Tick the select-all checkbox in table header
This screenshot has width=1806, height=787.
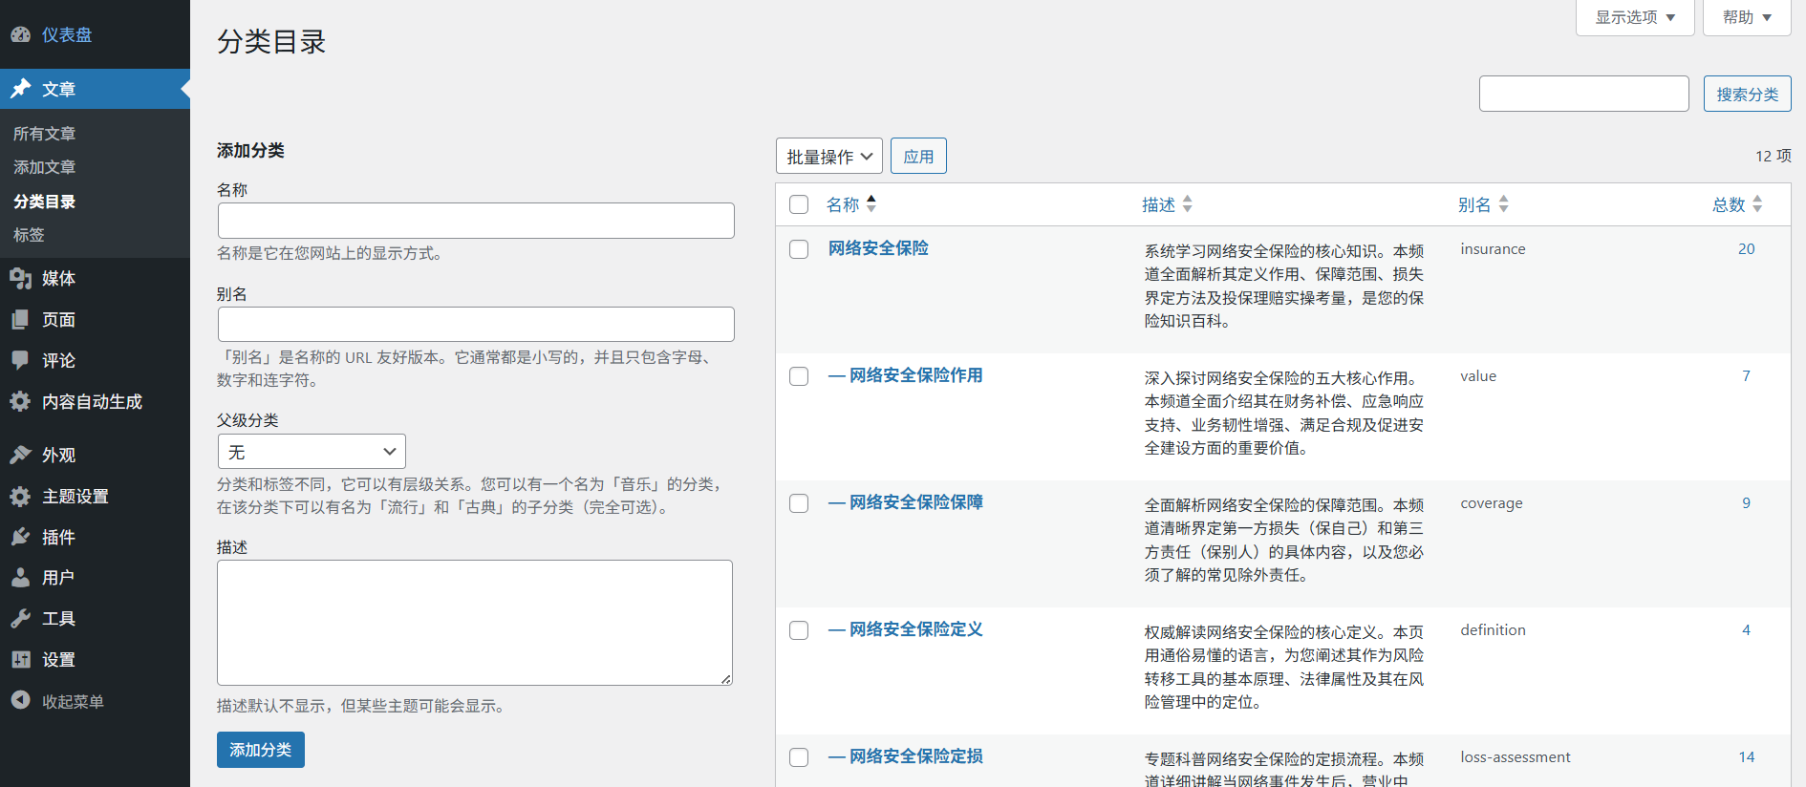(x=799, y=204)
